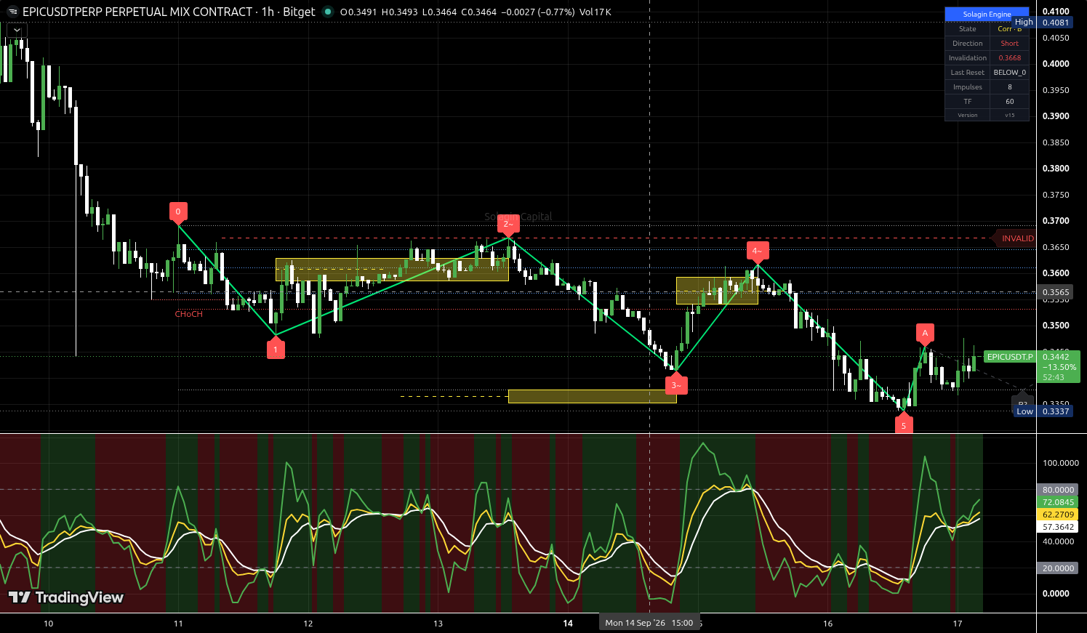Click the green market status dot

coord(328,12)
